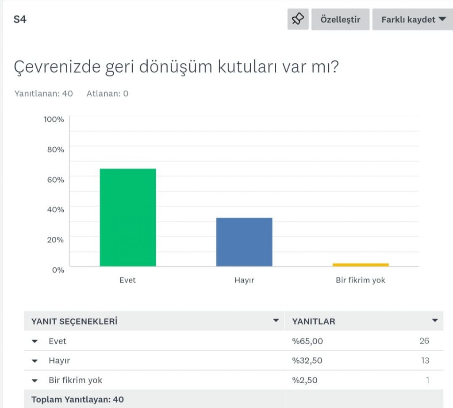Screen dimensions: 453x408
Task: Expand the Bir fikrim yok row
Action: click(34, 380)
